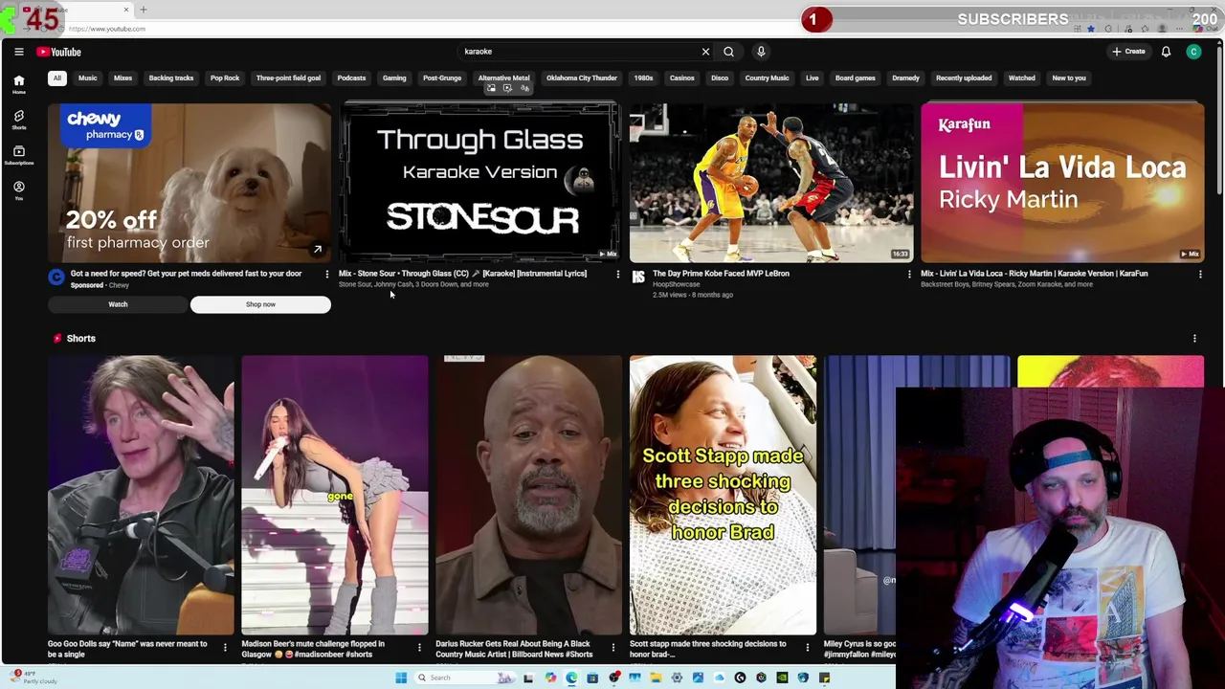Screen dimensions: 1225x689
Task: Clear the karaoke search text
Action: coord(705,52)
